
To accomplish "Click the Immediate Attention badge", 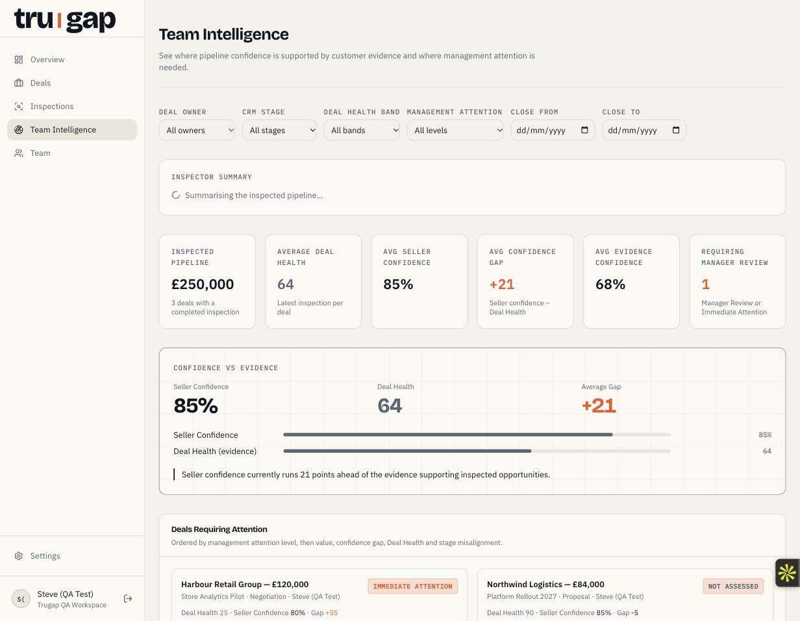I will coord(413,586).
